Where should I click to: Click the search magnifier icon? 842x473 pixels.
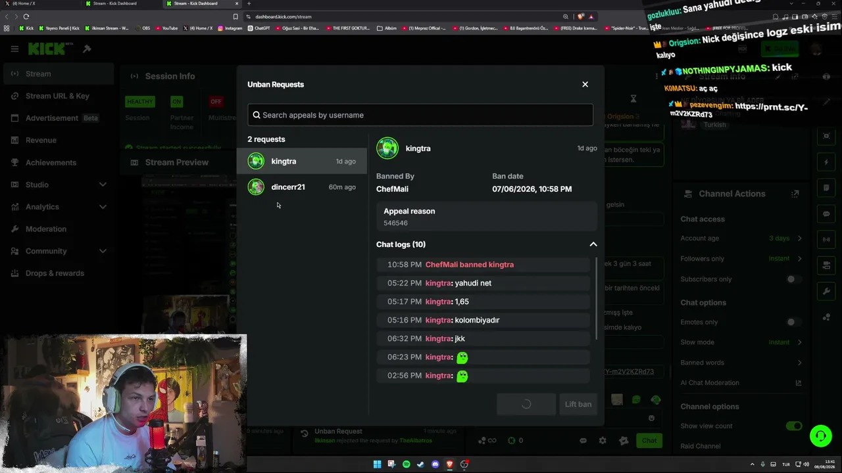[x=257, y=115]
